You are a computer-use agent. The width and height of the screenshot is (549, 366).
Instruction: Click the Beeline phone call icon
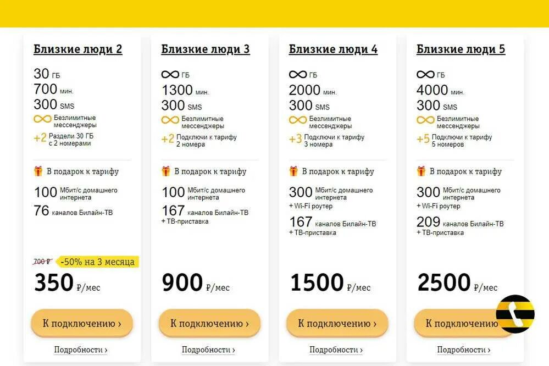(515, 314)
